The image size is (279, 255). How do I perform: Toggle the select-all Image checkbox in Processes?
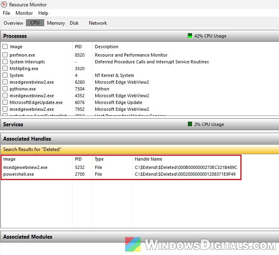pos(5,47)
